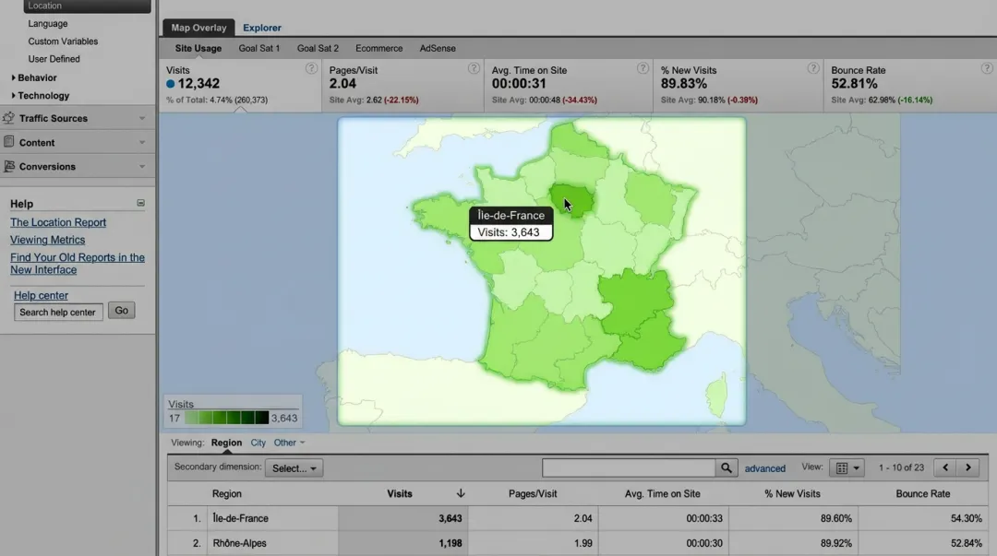Open help tooltip for Pages/Visit metric
The width and height of the screenshot is (997, 556).
[x=474, y=68]
